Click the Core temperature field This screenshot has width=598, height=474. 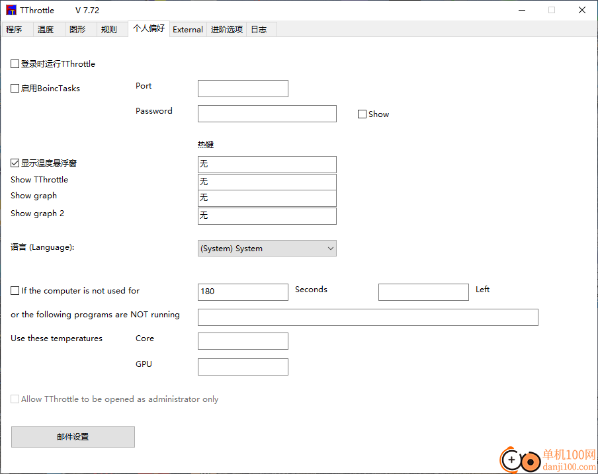click(x=243, y=341)
